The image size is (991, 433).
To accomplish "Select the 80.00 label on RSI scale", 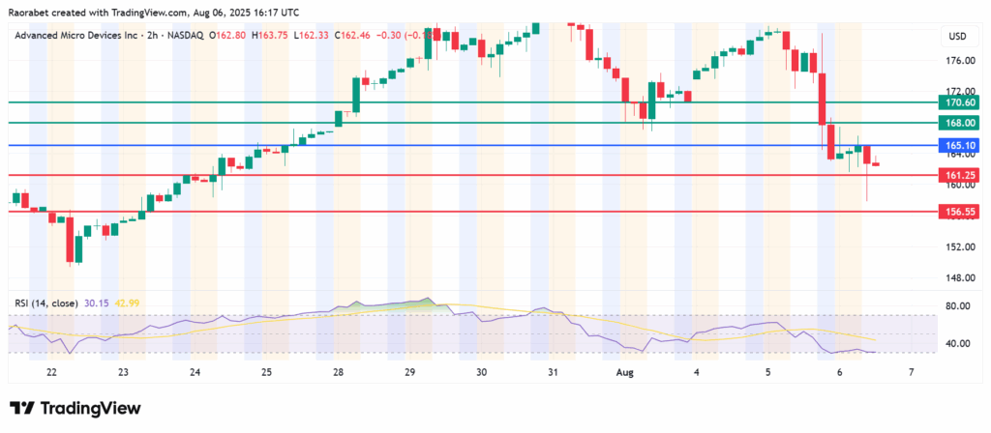I will [x=957, y=307].
